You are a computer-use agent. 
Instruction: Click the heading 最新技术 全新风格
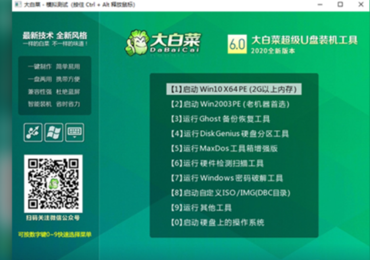pos(55,36)
